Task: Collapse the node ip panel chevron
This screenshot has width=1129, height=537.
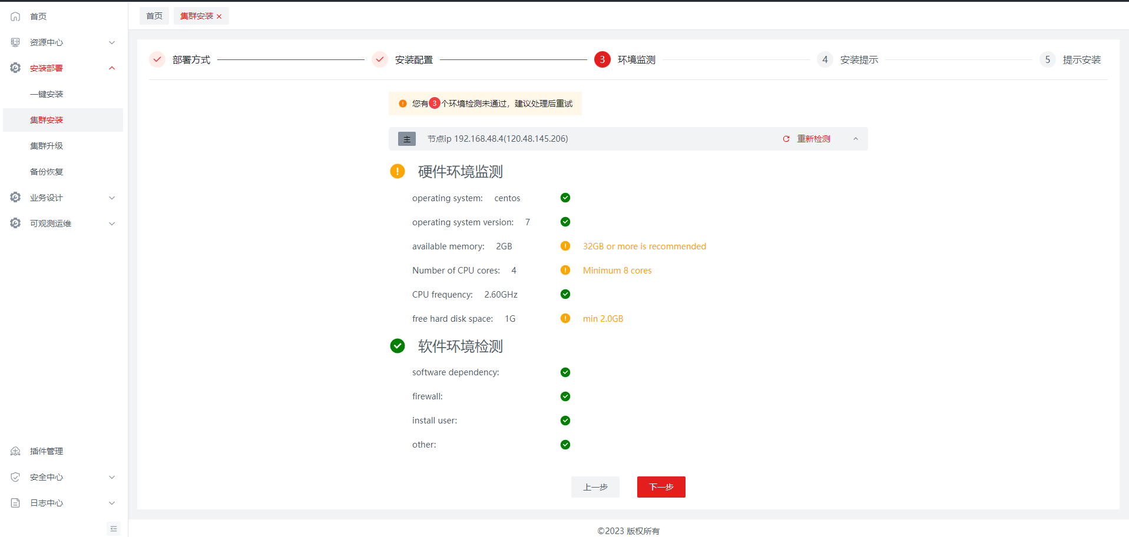Action: tap(856, 139)
